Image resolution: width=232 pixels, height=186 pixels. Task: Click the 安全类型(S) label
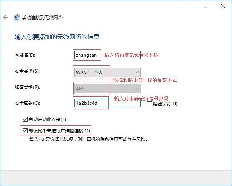26,71
